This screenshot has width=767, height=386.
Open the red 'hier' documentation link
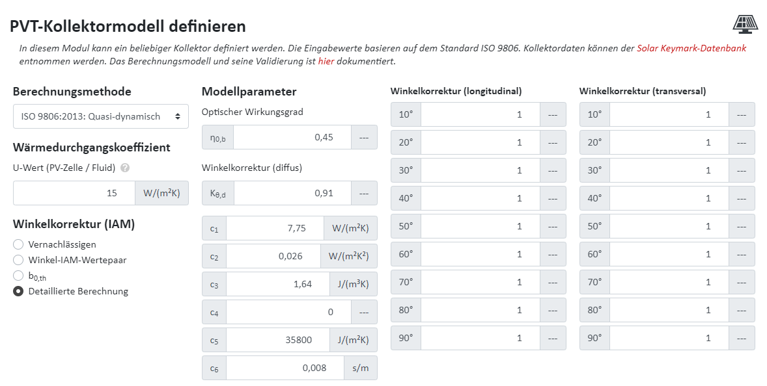pyautogui.click(x=326, y=62)
